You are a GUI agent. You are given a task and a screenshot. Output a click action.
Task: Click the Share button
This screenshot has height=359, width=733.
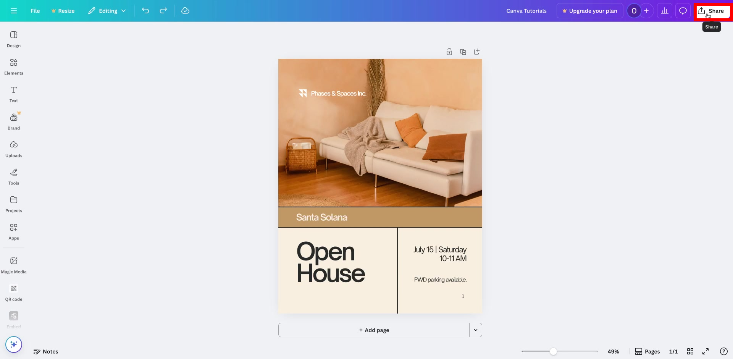[713, 11]
